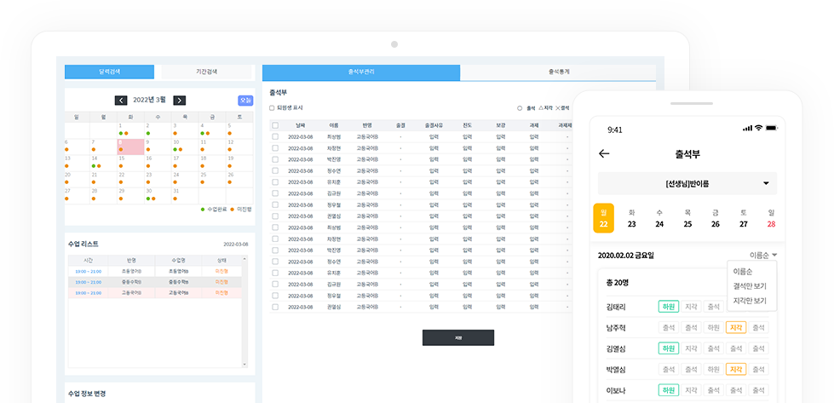Image resolution: width=834 pixels, height=403 pixels.
Task: Select the 중등수학B class row
Action: point(155,282)
